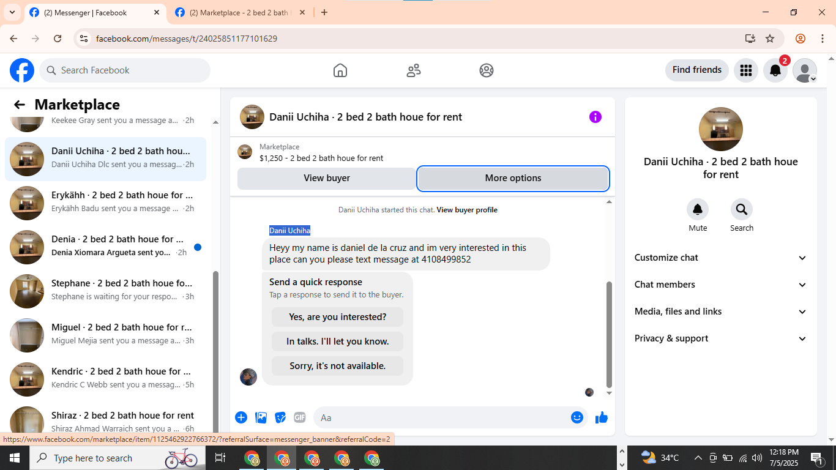Image resolution: width=836 pixels, height=470 pixels.
Task: Show hidden system tray icons
Action: pos(698,458)
